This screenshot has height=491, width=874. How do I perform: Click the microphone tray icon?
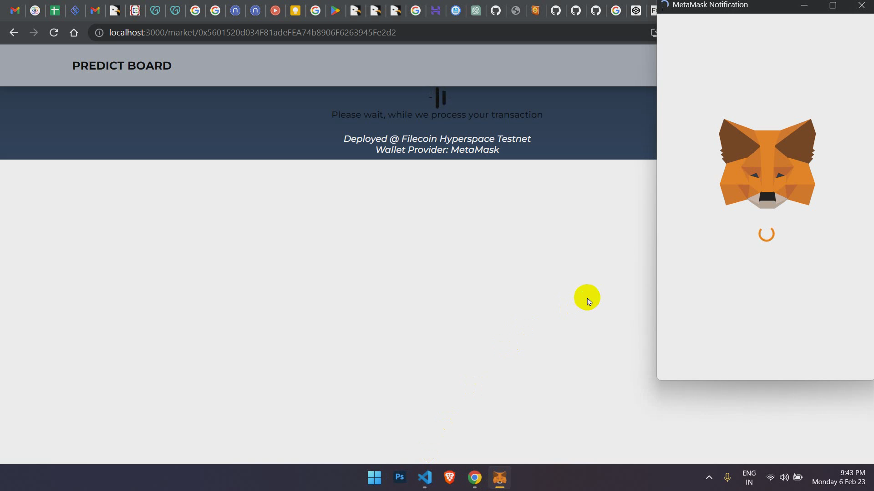point(727,477)
